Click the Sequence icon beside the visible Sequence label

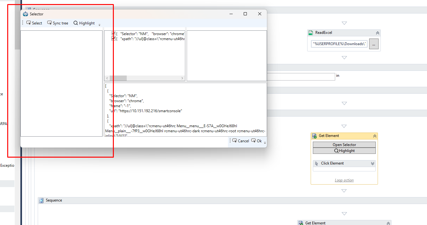(x=41, y=201)
